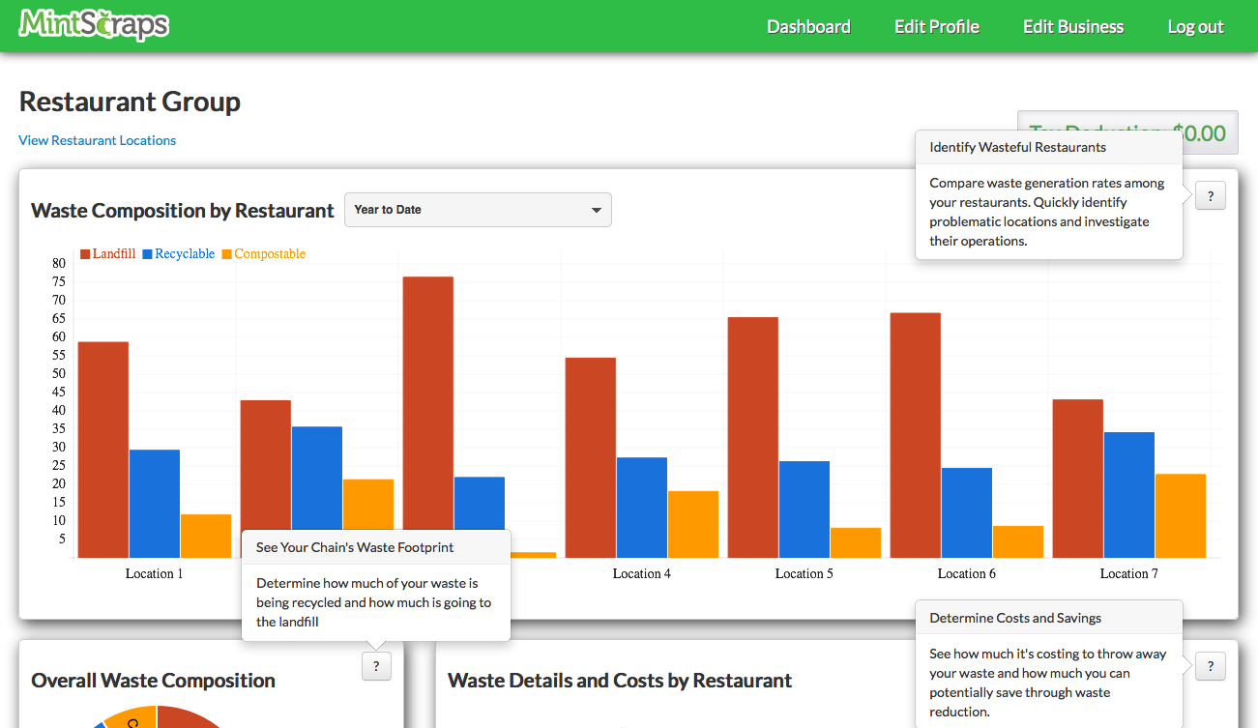Image resolution: width=1258 pixels, height=728 pixels.
Task: Select the Location 1 landfill bar
Action: tap(103, 450)
